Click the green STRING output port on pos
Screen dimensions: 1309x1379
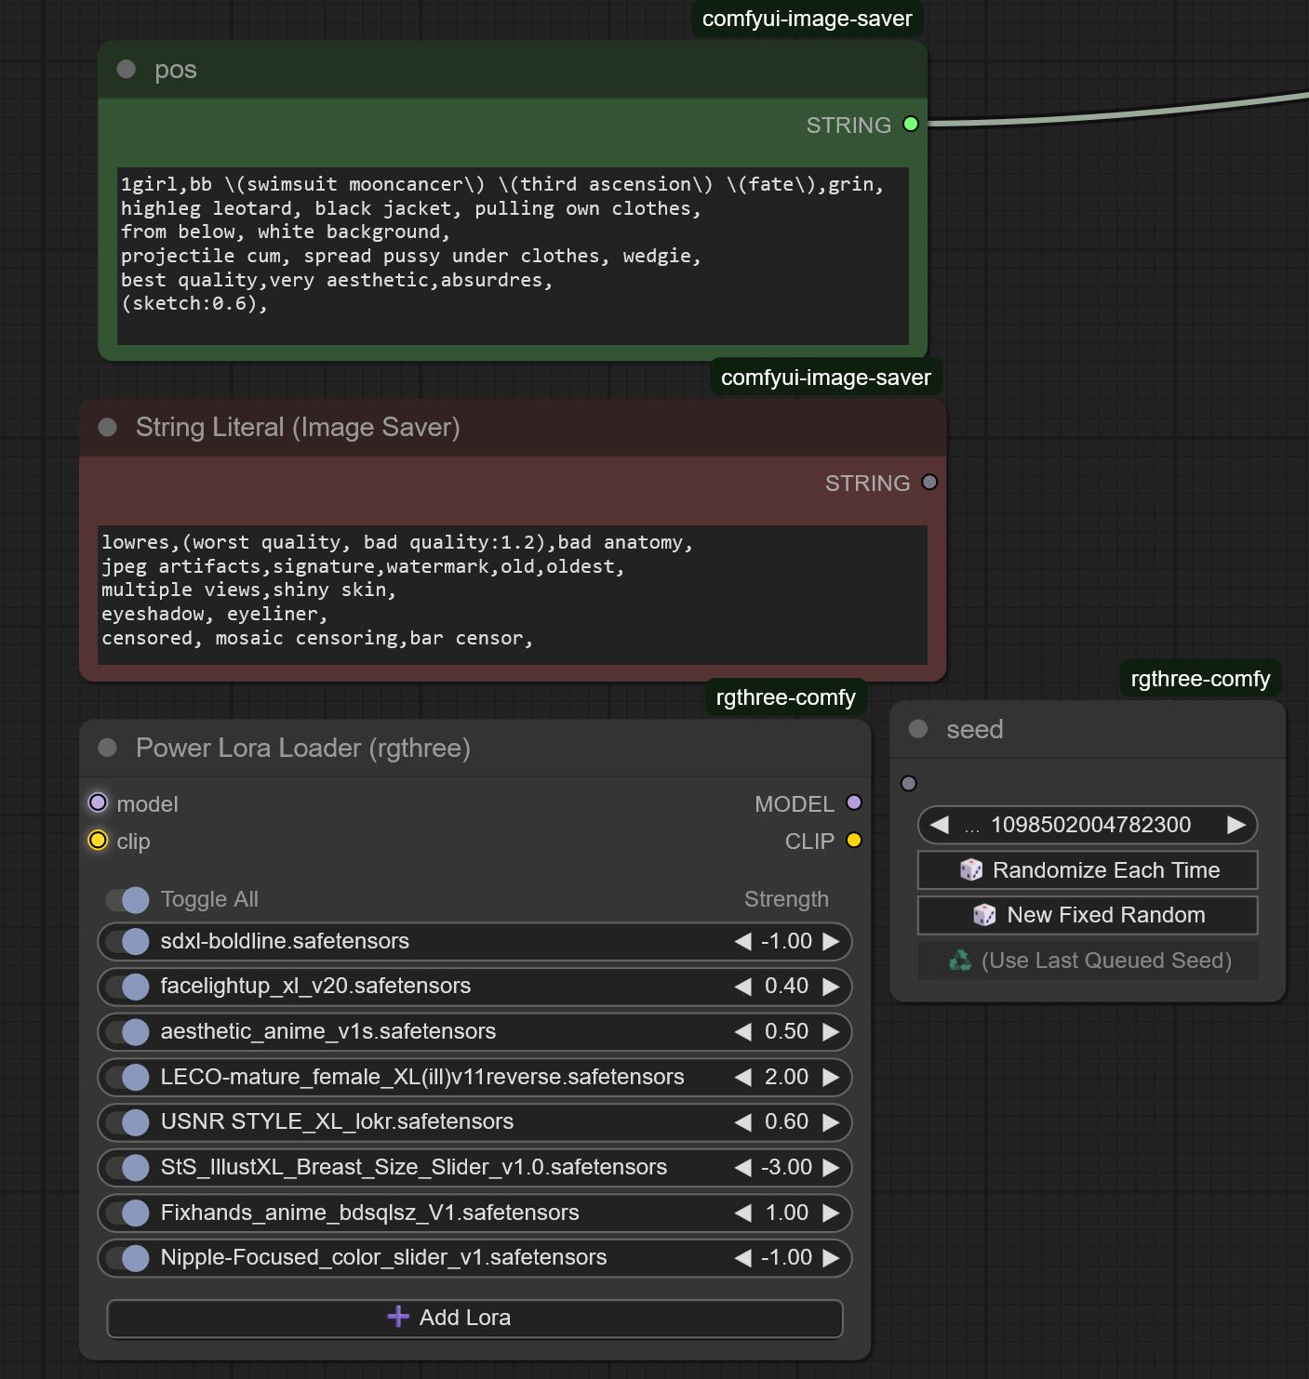[x=911, y=124]
